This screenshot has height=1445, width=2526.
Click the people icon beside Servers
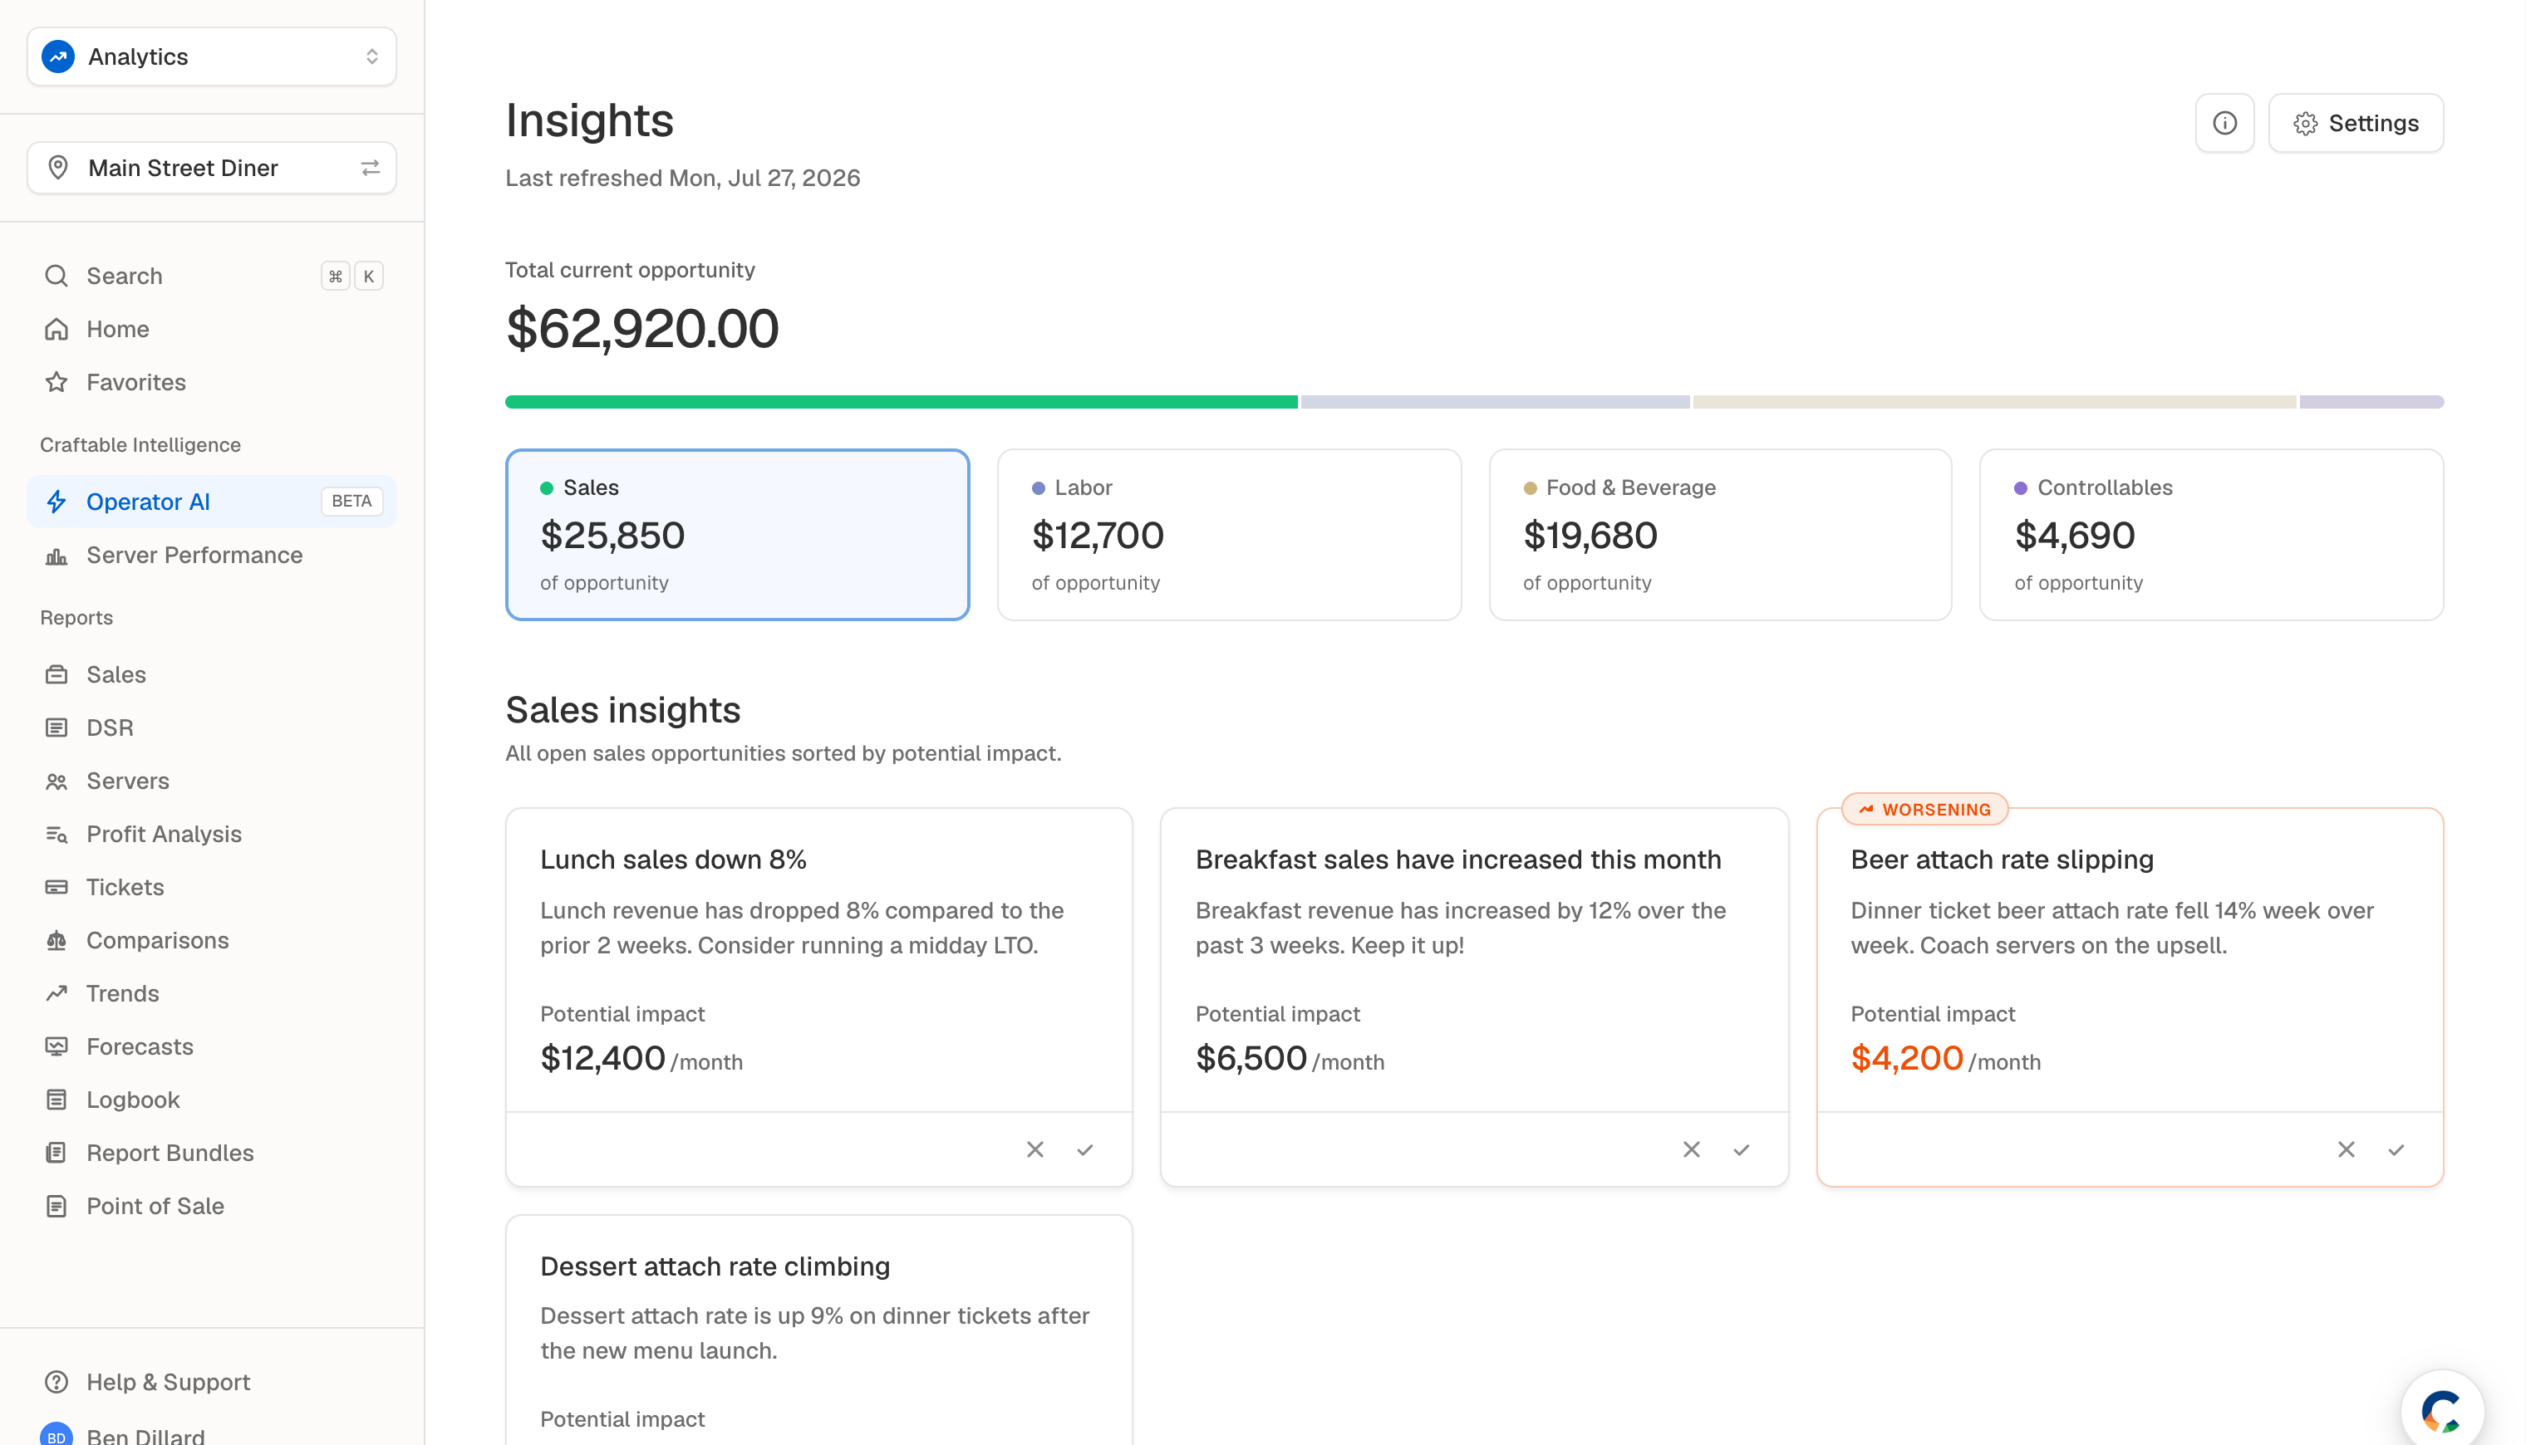(x=57, y=781)
